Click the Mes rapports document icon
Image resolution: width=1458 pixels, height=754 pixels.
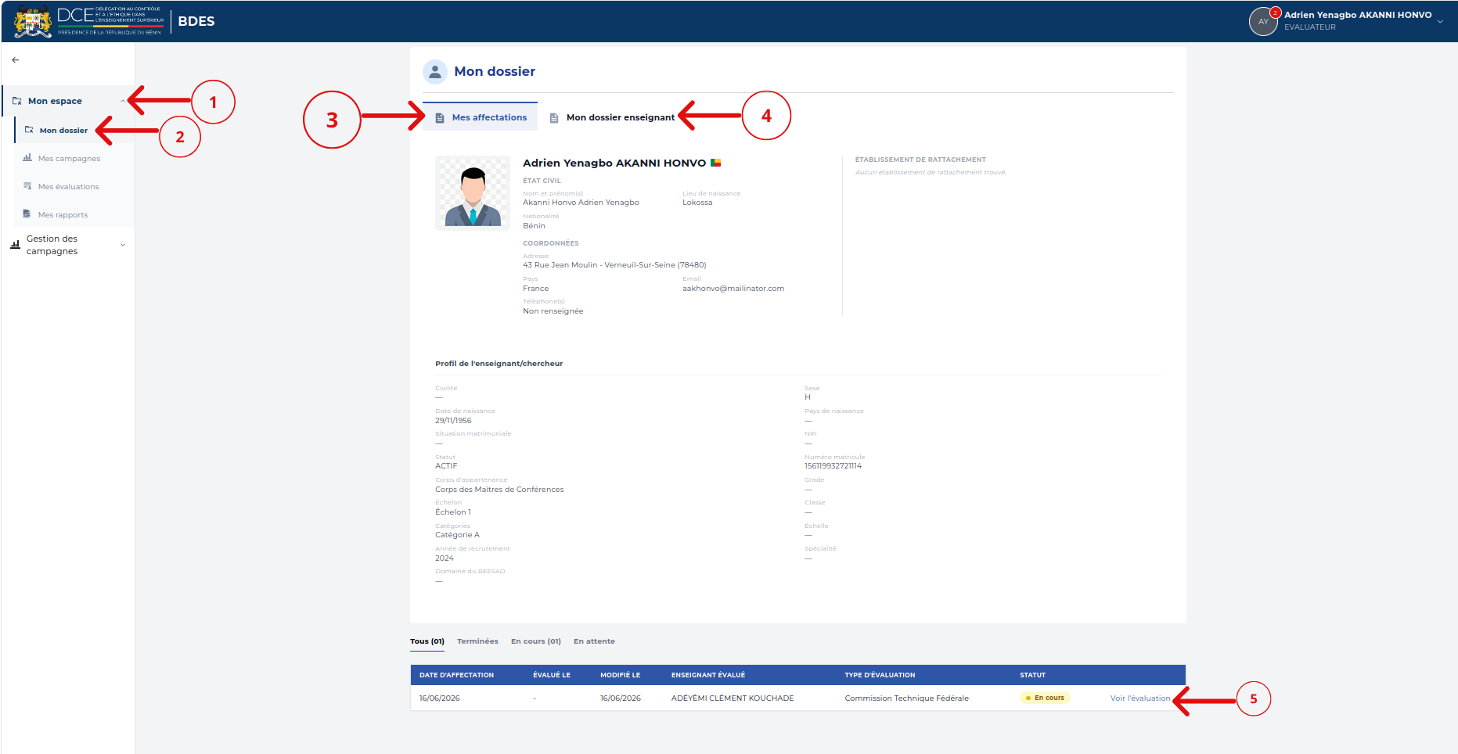coord(27,214)
